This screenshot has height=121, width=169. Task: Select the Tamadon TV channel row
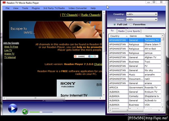[x=135, y=40]
